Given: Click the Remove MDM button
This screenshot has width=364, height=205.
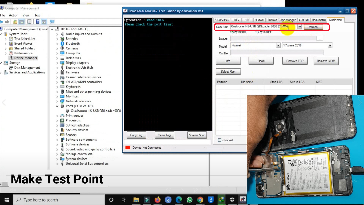Looking at the screenshot, I should 326,61.
